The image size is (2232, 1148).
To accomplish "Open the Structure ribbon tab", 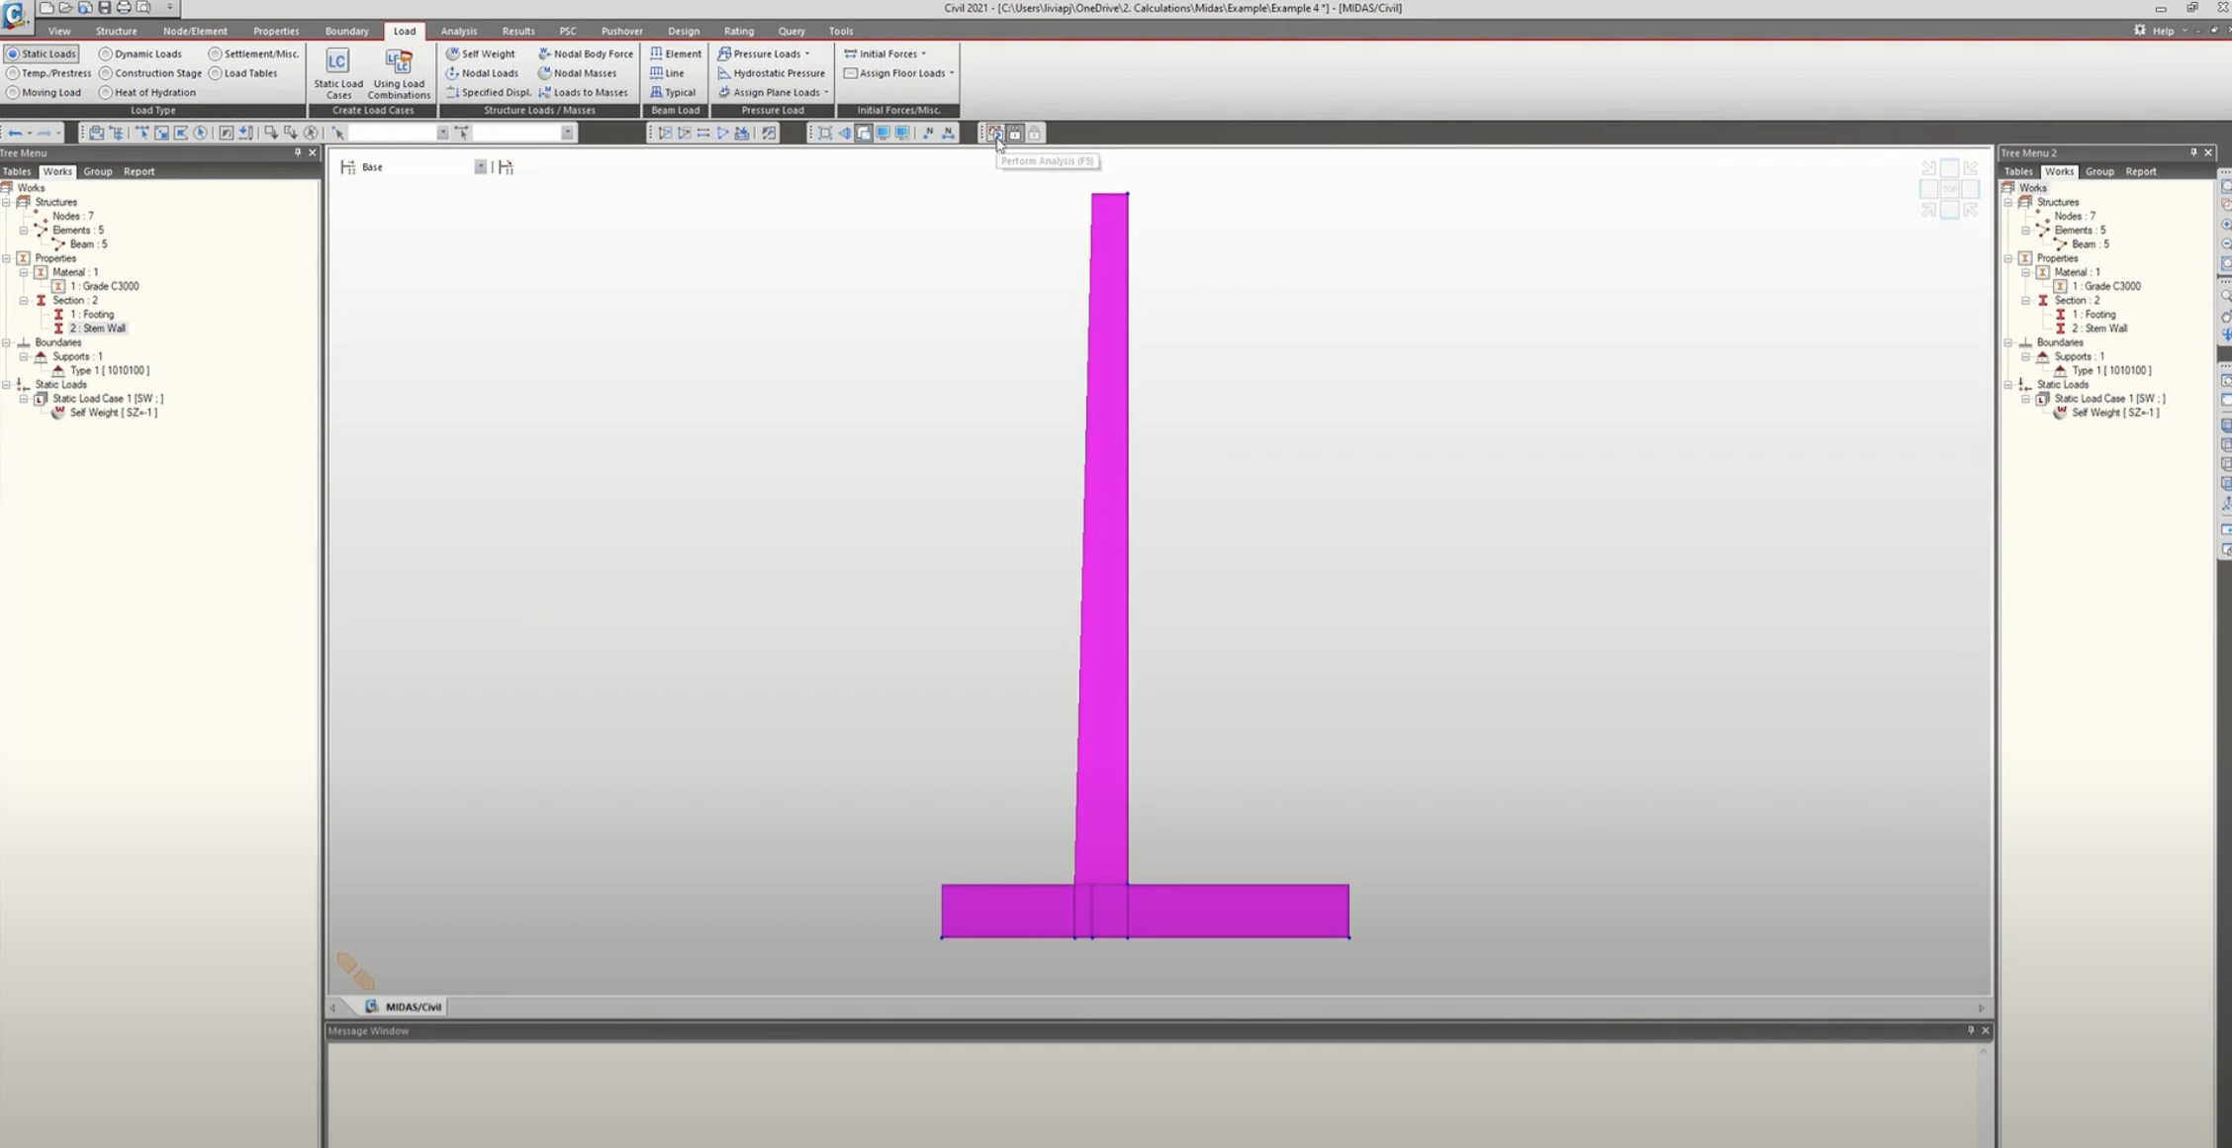I will [116, 31].
